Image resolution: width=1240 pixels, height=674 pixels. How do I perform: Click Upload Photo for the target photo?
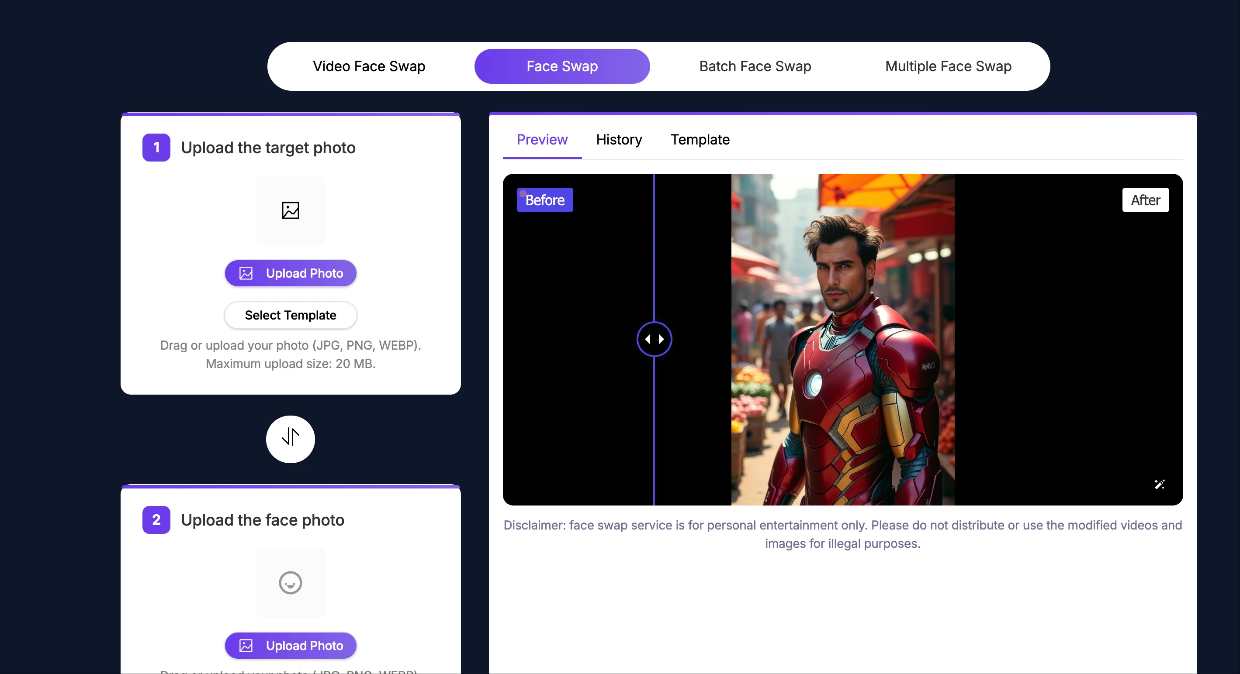click(290, 273)
